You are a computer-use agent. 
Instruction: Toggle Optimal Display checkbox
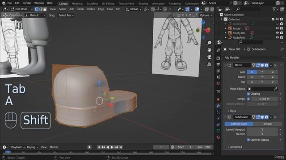click(248, 140)
